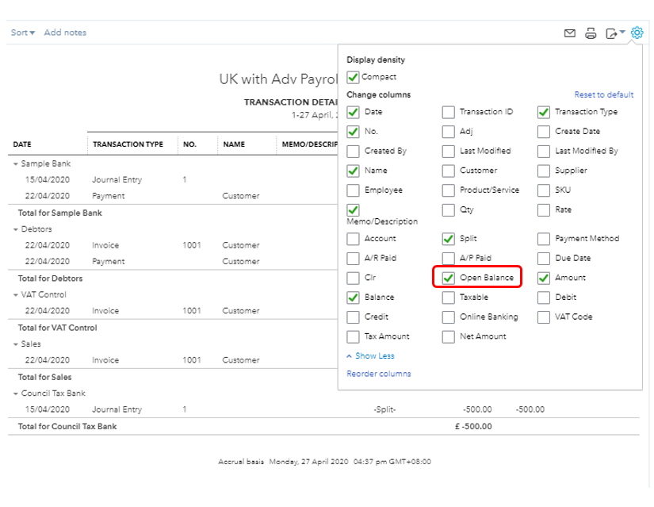
Task: Disable the Compact display density checkbox
Action: click(354, 77)
